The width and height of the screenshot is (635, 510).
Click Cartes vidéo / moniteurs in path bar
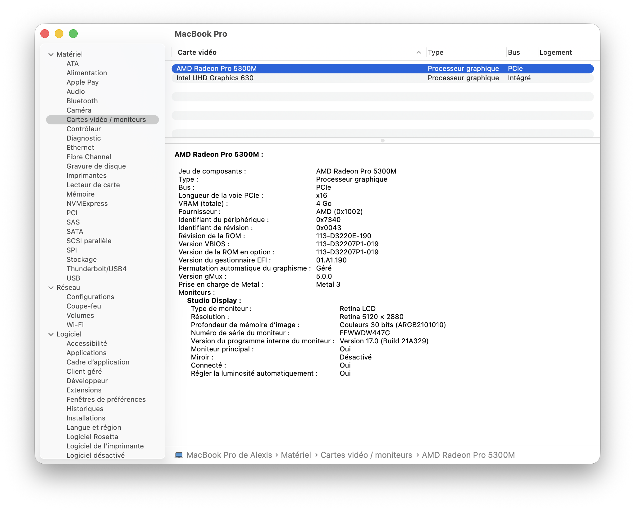click(366, 455)
